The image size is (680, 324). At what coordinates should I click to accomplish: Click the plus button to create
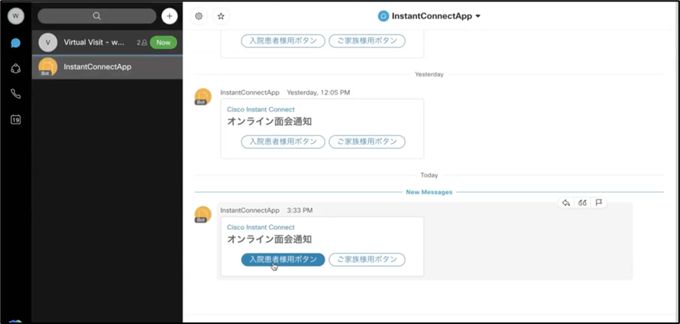tap(170, 16)
